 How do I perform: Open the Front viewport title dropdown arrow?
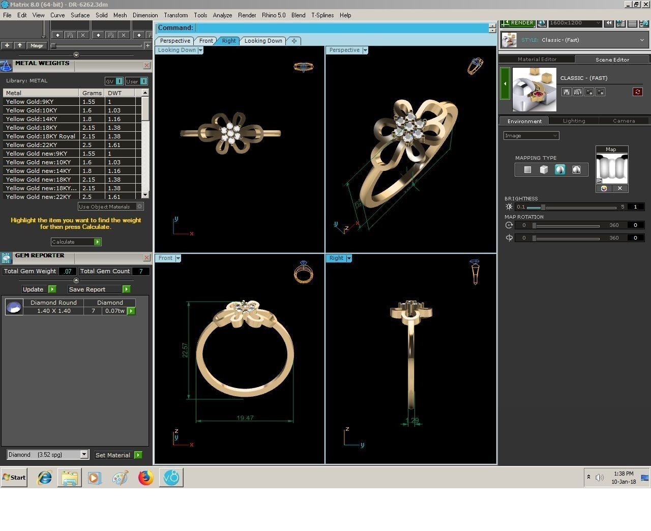point(177,258)
